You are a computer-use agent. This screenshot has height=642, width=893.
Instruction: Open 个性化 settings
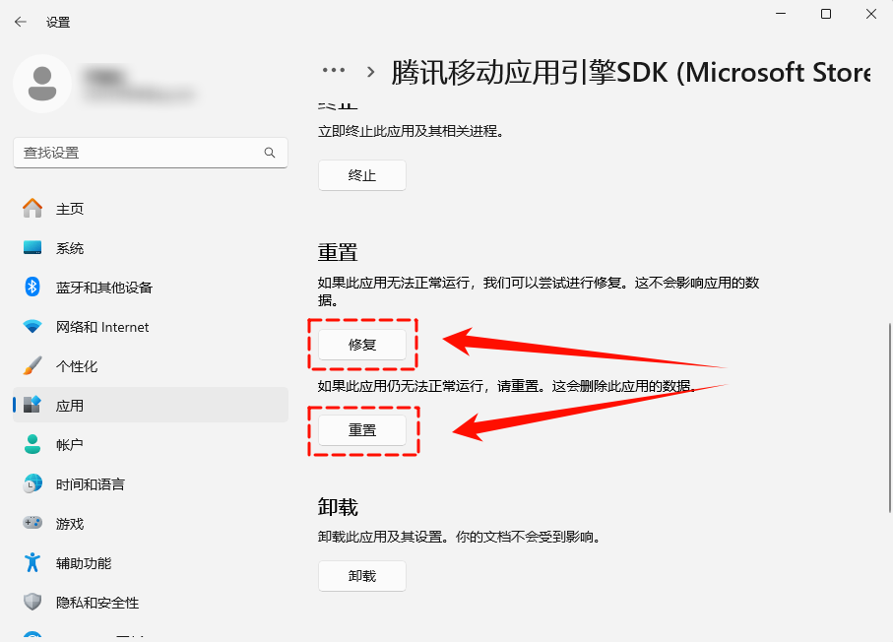[x=151, y=365]
